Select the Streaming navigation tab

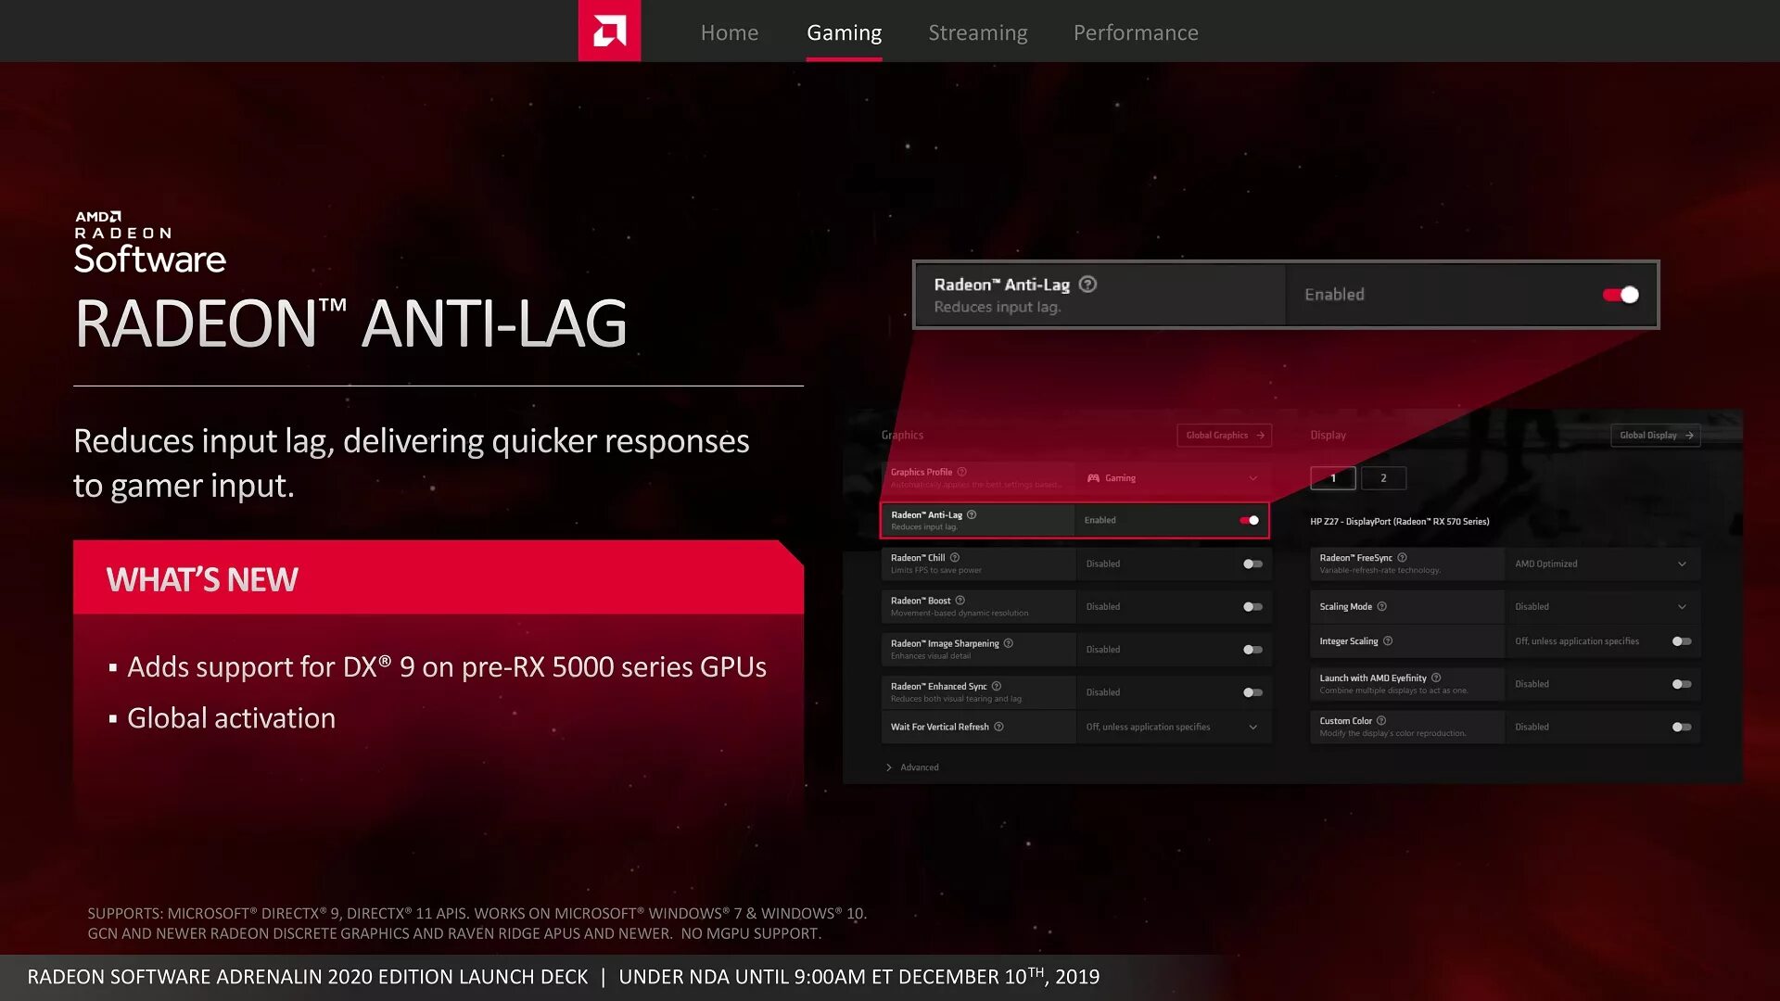(x=978, y=32)
